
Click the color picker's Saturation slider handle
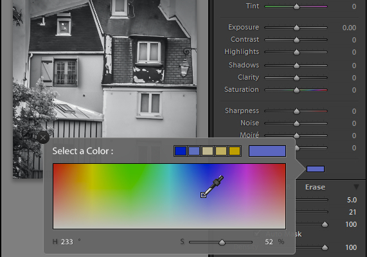222,242
